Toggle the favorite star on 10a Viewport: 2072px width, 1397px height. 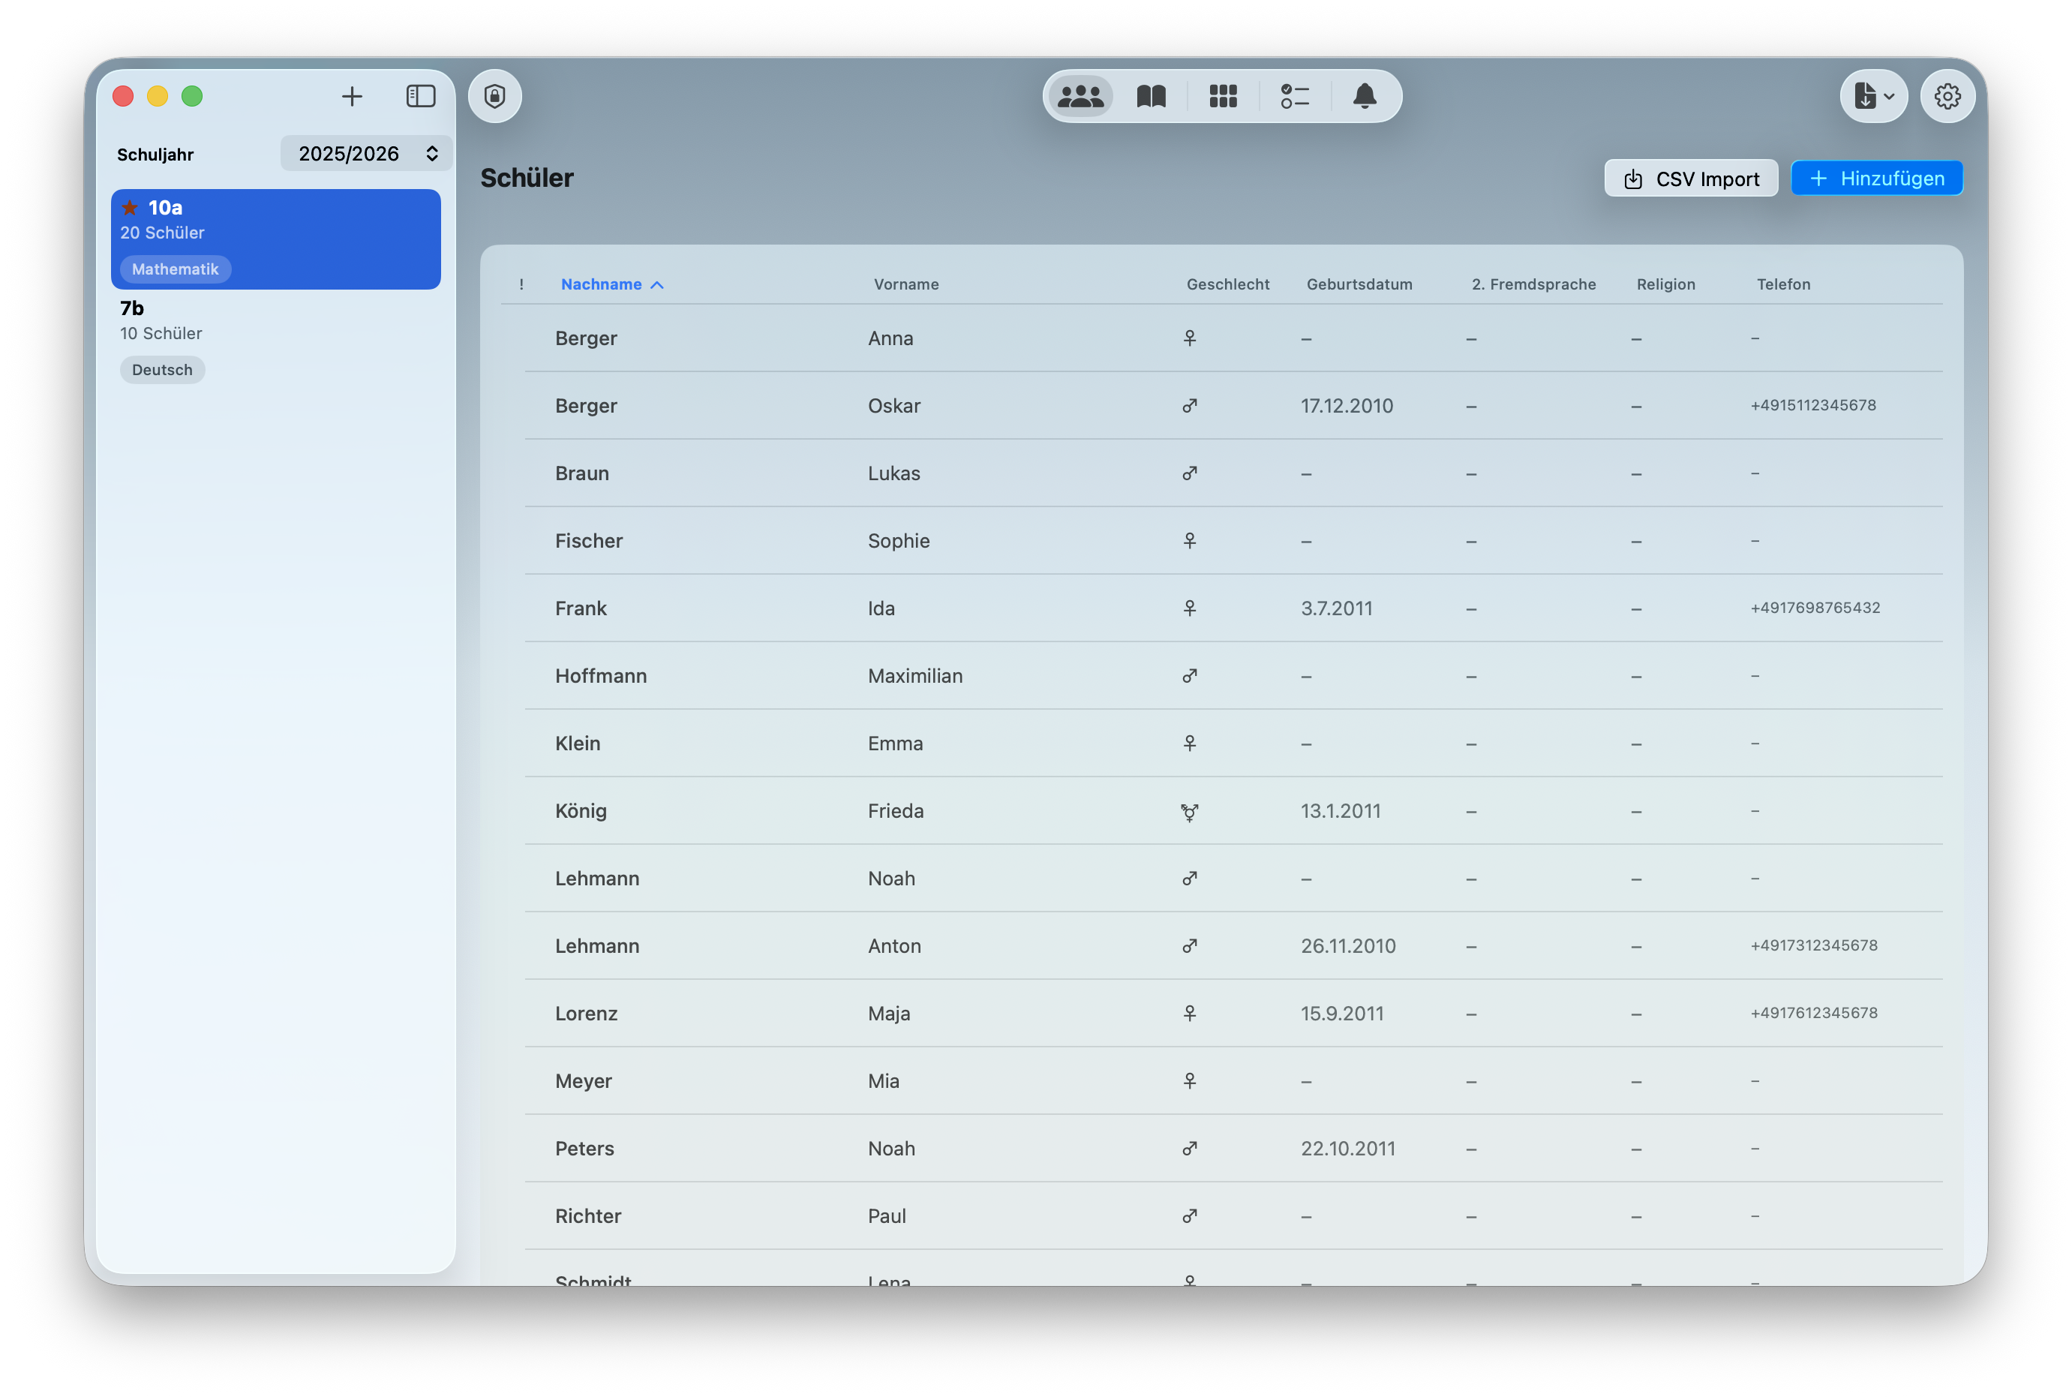130,208
